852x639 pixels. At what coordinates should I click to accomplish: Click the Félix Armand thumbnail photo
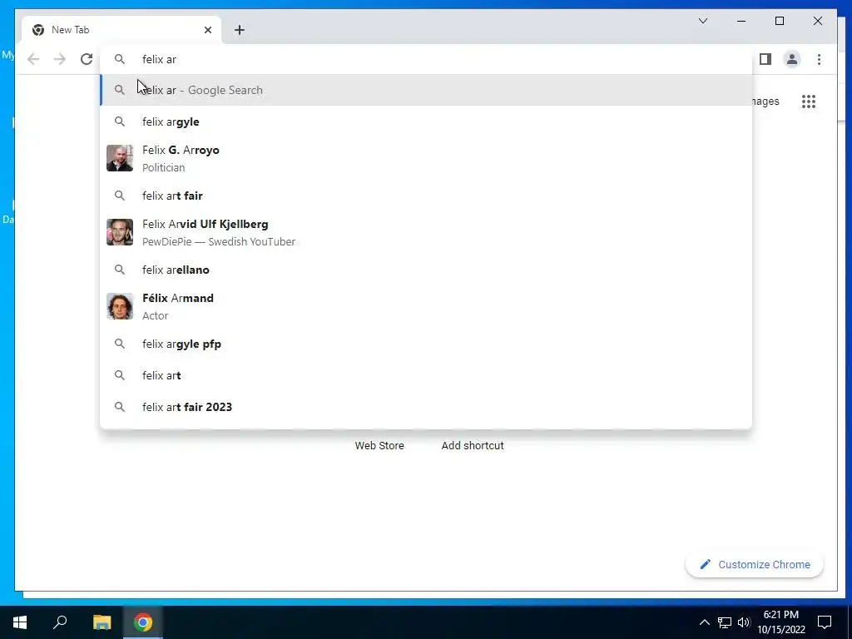[120, 306]
